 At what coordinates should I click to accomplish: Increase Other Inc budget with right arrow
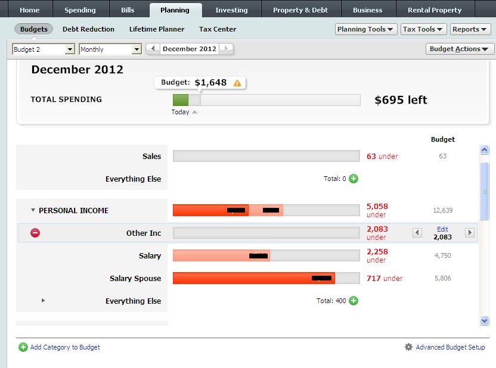(470, 233)
